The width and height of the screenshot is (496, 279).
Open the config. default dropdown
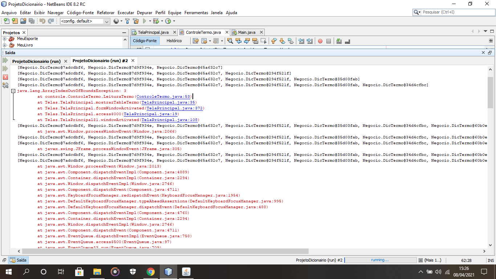pos(106,21)
